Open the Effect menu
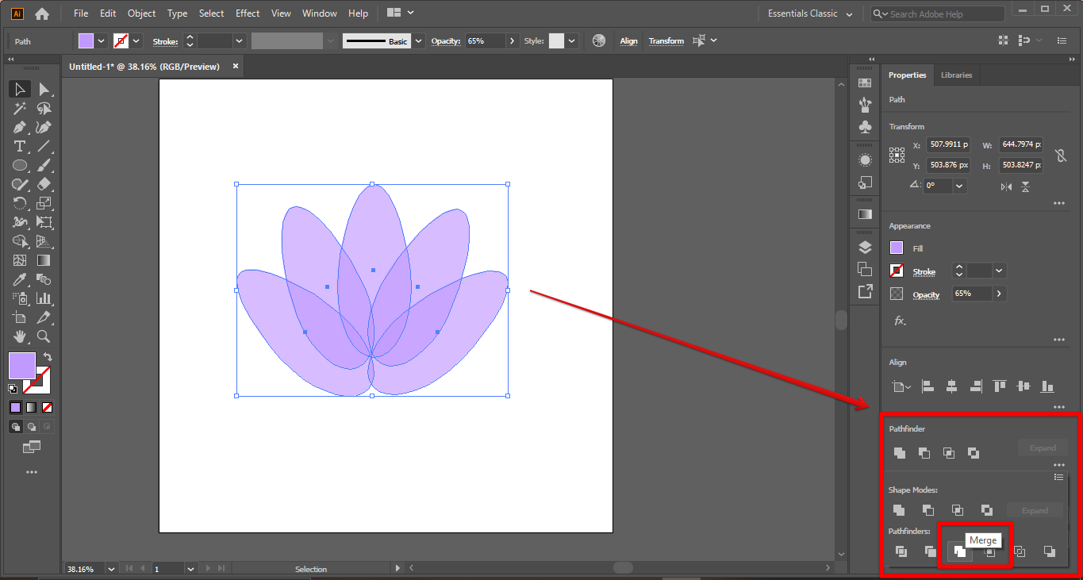The width and height of the screenshot is (1083, 580). pyautogui.click(x=248, y=13)
